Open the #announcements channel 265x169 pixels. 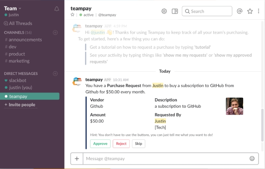click(x=23, y=40)
